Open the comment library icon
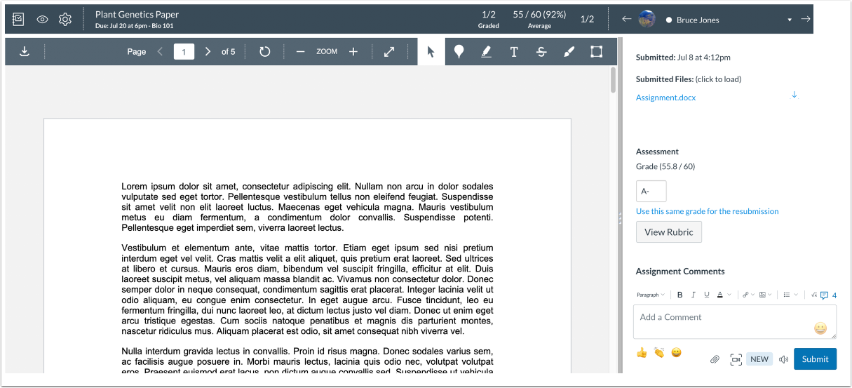The width and height of the screenshot is (852, 388). click(825, 295)
